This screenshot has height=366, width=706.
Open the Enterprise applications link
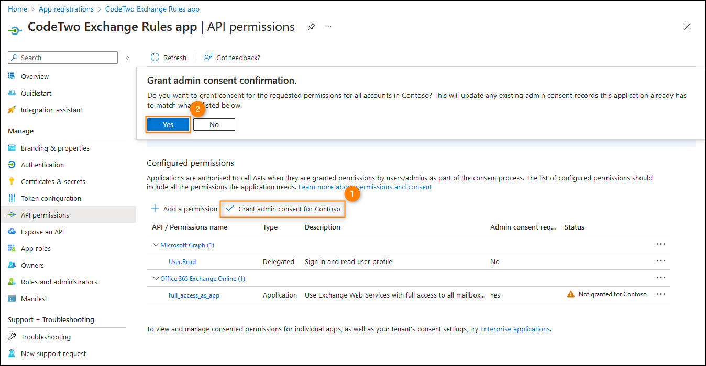pos(515,329)
